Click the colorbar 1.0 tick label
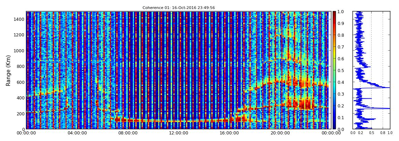399x141 pixels. (341, 12)
